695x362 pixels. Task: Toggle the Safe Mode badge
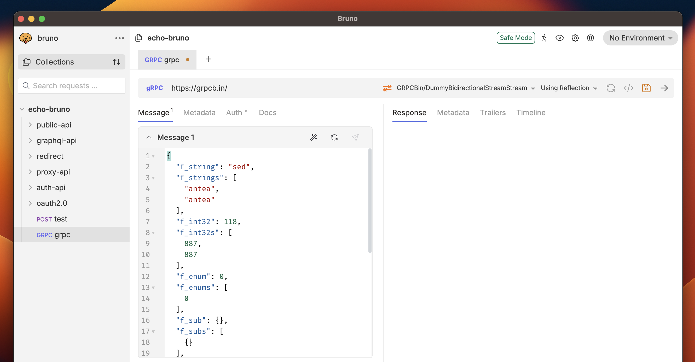coord(515,38)
